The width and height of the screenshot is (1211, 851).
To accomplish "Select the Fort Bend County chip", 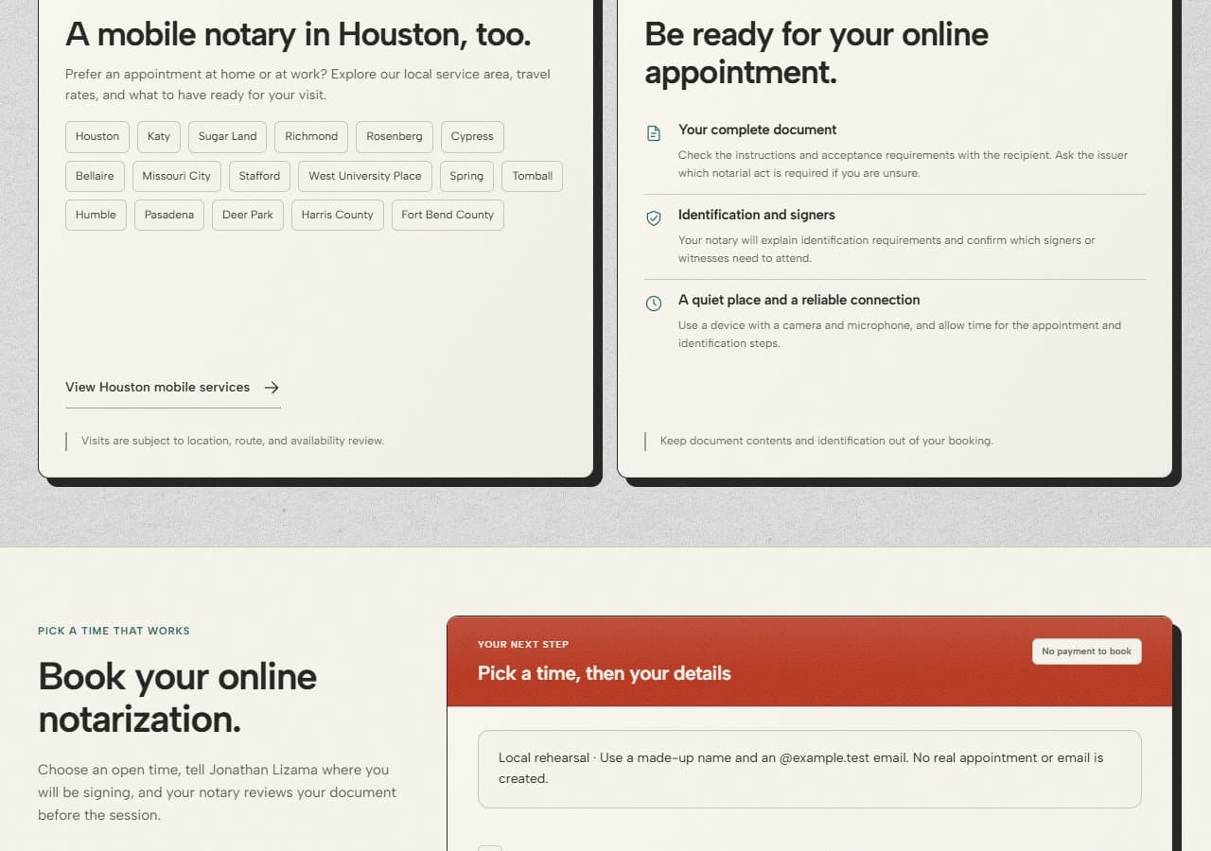I will point(448,215).
